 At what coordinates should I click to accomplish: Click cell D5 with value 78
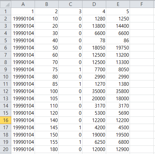94,41
